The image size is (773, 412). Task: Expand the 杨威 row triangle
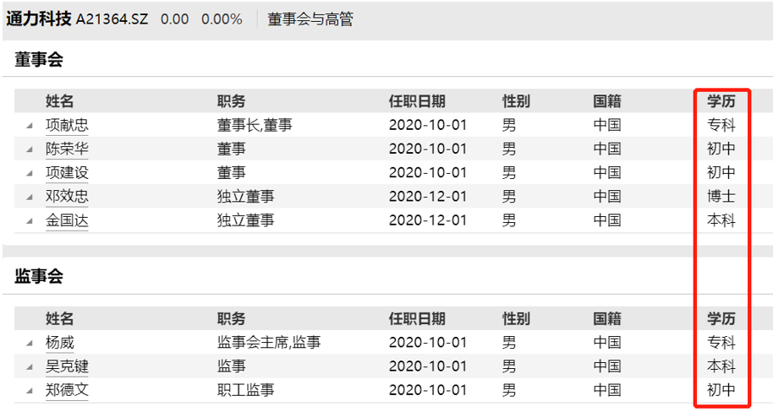(x=30, y=344)
